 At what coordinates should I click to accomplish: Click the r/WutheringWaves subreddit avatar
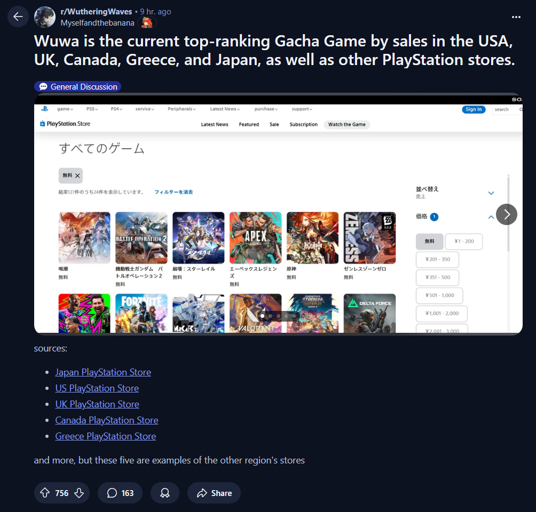pos(45,17)
